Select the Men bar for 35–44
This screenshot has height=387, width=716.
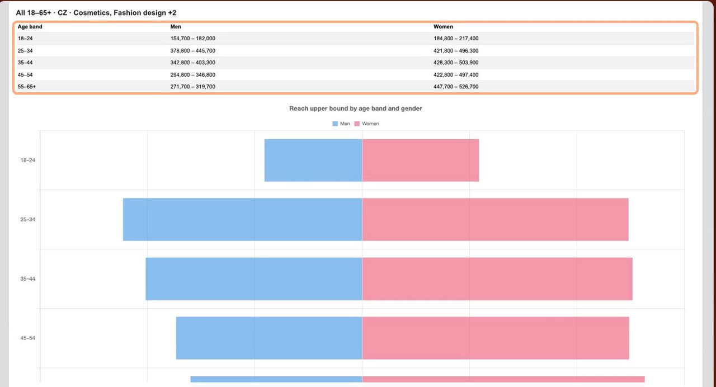pyautogui.click(x=254, y=279)
